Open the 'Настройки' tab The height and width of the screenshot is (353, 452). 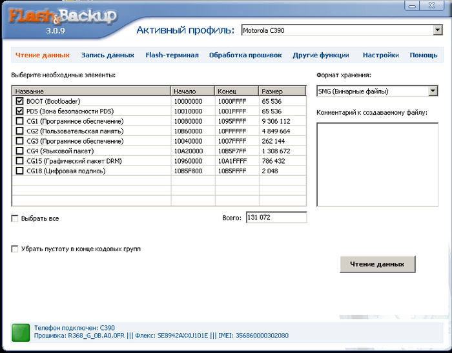click(381, 55)
